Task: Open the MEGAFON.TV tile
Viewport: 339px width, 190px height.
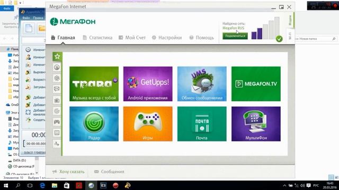Action: pos(256,84)
